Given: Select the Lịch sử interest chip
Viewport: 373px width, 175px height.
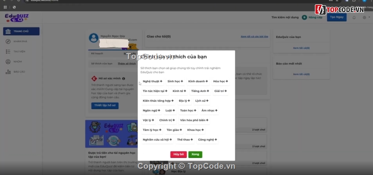Looking at the screenshot, I should click(202, 101).
